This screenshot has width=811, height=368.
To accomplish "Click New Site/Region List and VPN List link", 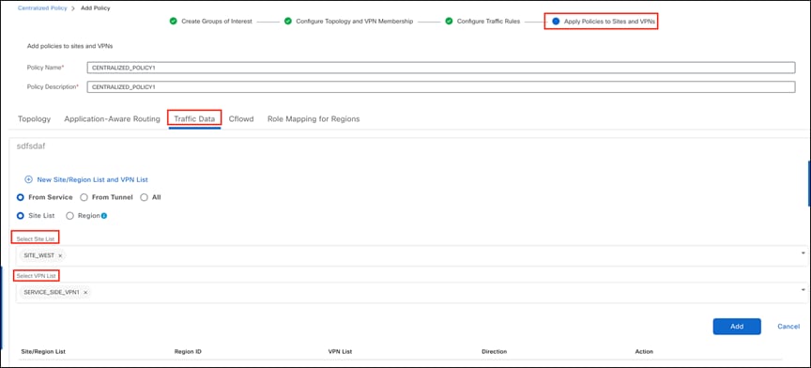I will pos(93,179).
